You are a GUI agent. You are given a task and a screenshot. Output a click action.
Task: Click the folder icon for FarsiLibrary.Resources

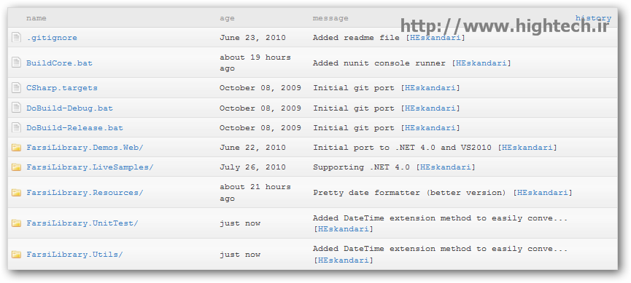17,192
